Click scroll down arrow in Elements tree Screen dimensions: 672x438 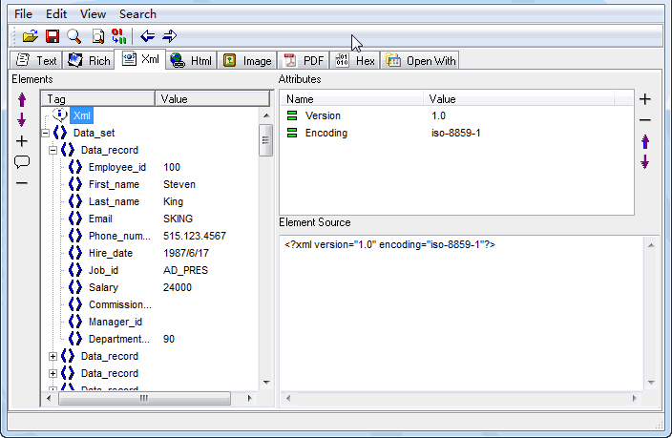(x=266, y=383)
